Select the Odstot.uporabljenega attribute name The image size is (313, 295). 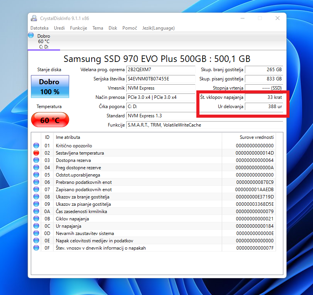pos(78,175)
